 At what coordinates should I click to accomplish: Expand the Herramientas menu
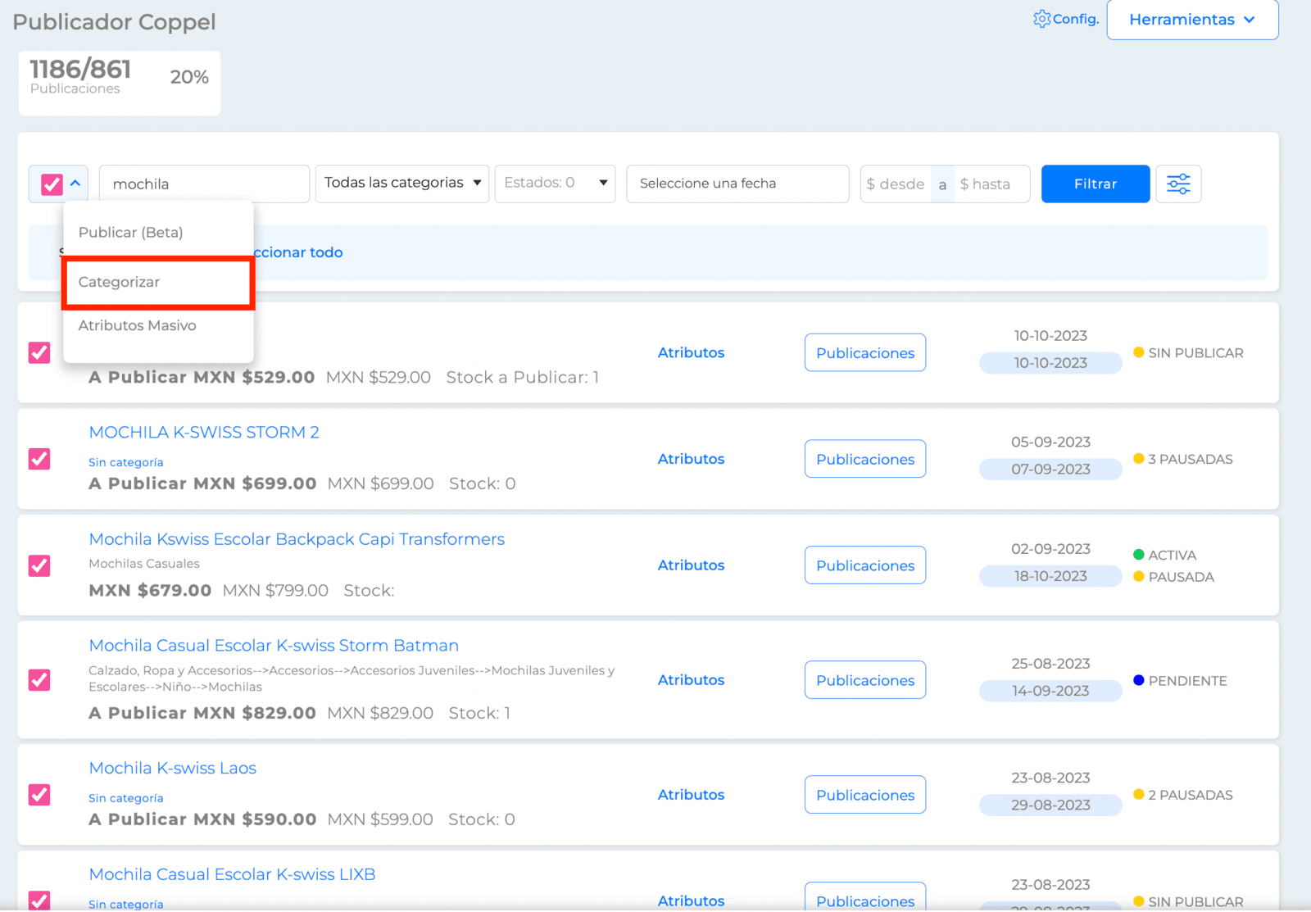tap(1192, 20)
